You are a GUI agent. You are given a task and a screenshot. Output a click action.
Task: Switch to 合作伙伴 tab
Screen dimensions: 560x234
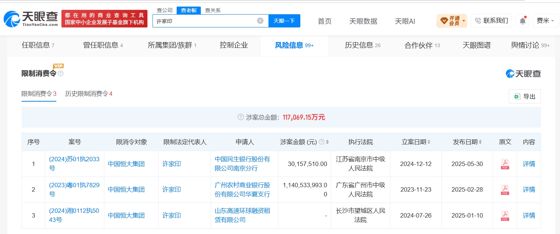(x=422, y=45)
